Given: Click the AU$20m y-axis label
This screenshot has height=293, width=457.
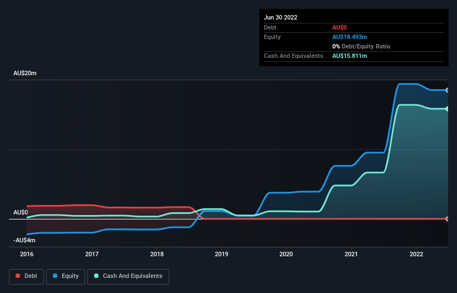Looking at the screenshot, I should point(25,73).
